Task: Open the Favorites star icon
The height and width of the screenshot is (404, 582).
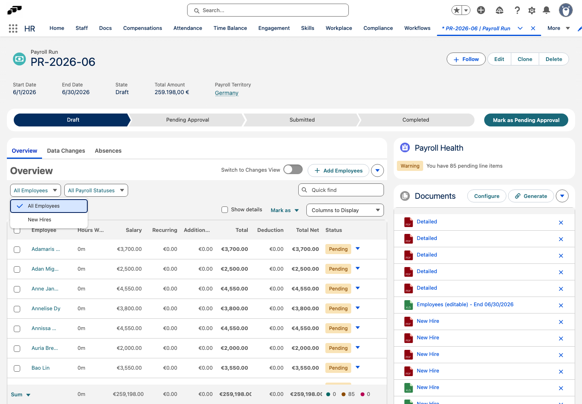Action: (x=457, y=10)
